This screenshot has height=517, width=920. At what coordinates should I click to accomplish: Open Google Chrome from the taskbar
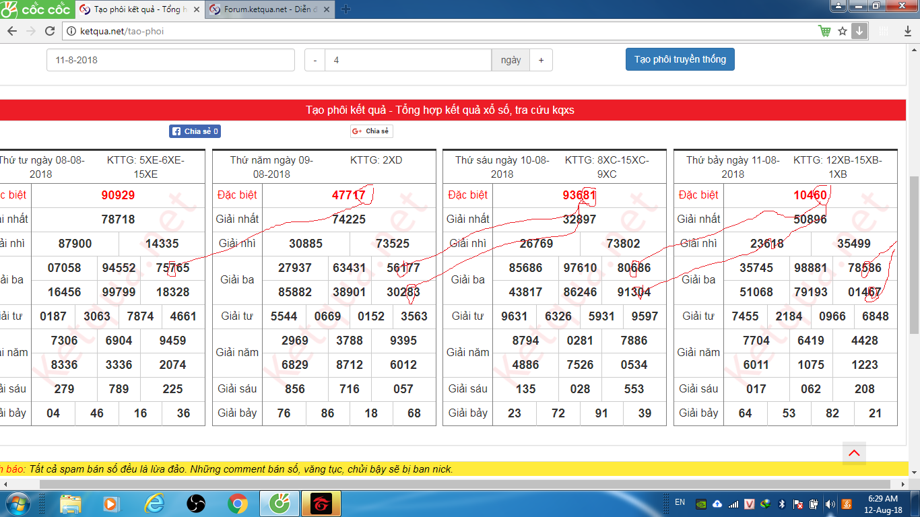[237, 504]
